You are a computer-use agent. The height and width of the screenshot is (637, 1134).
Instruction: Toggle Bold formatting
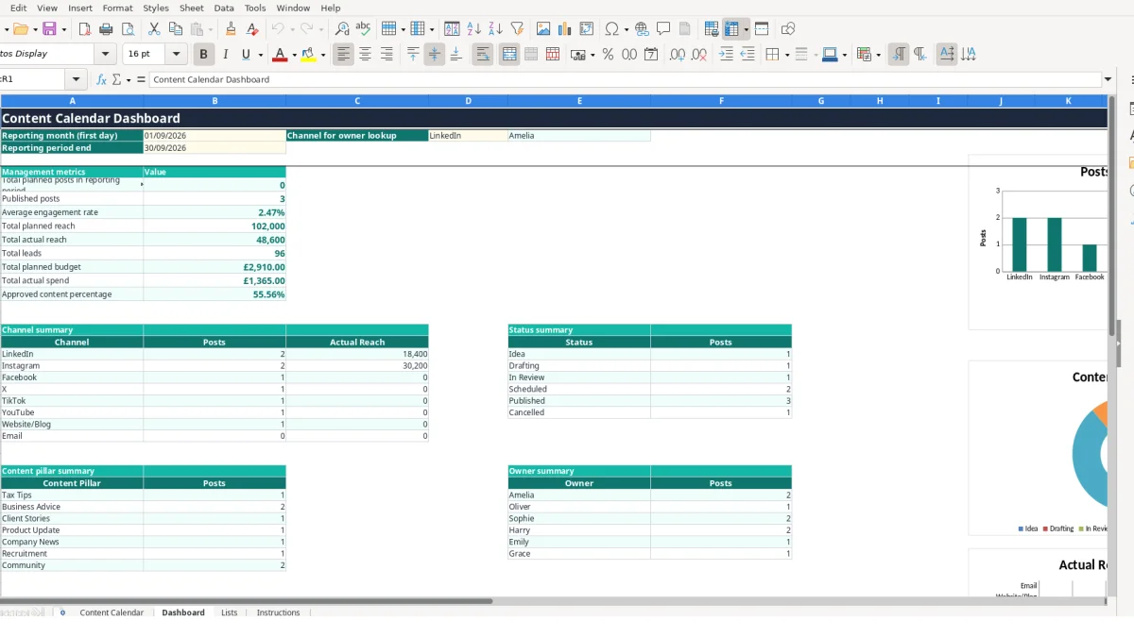coord(202,55)
